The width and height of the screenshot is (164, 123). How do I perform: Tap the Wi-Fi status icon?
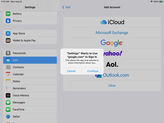click(152, 2)
